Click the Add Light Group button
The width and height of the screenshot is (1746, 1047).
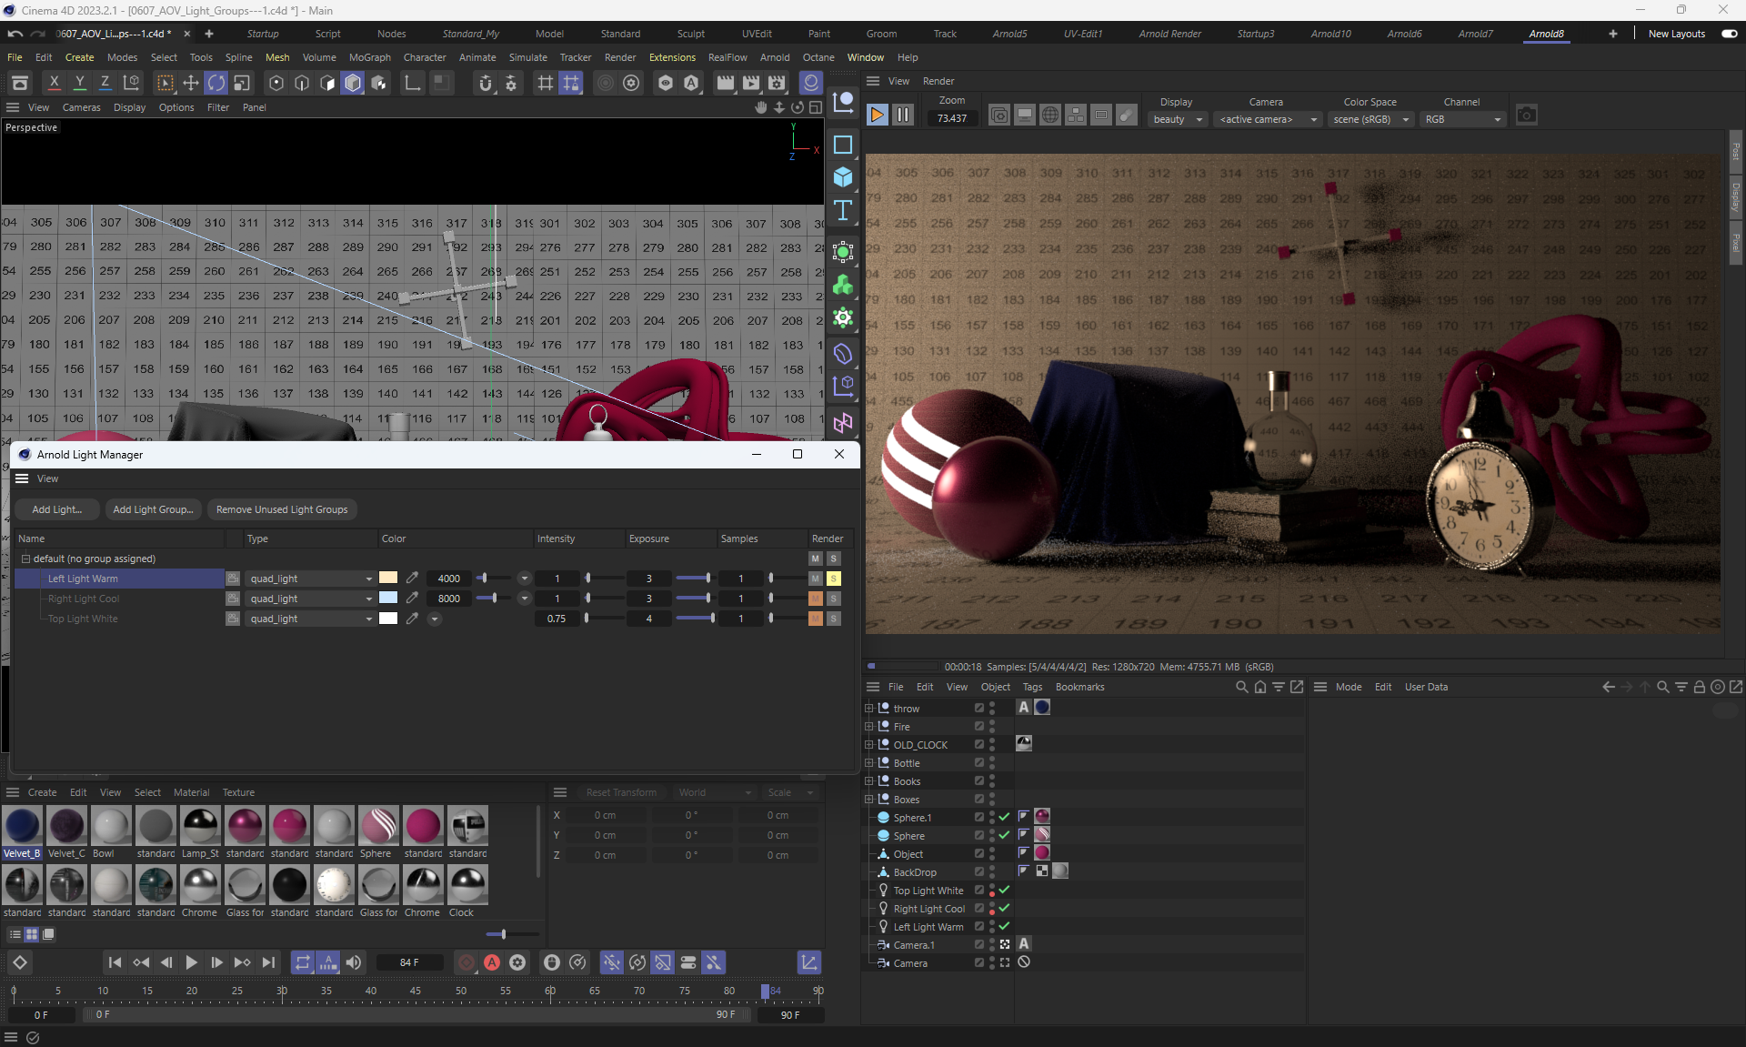(x=153, y=509)
